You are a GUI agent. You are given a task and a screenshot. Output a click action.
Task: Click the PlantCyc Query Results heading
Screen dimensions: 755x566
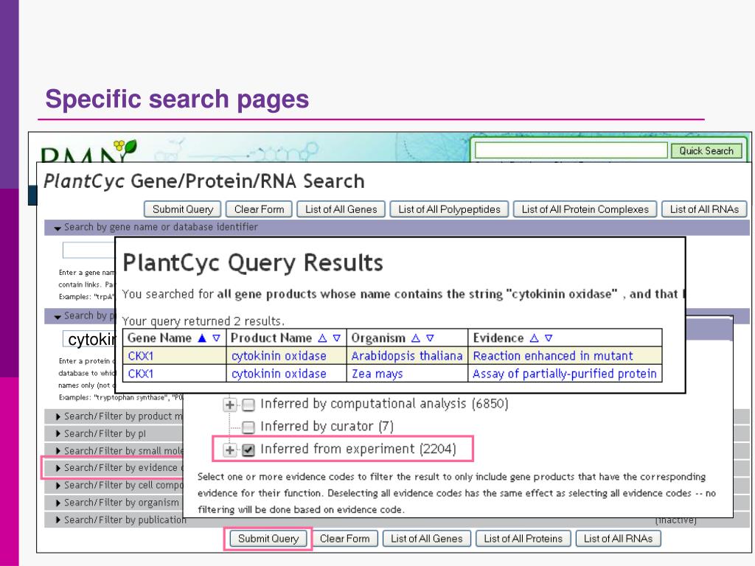254,263
